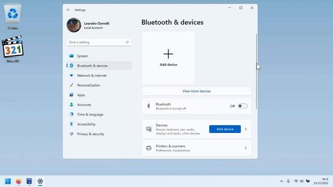Viewport: 333px width, 187px height.
Task: Click the plus icon in Add device card
Action: pos(168,54)
